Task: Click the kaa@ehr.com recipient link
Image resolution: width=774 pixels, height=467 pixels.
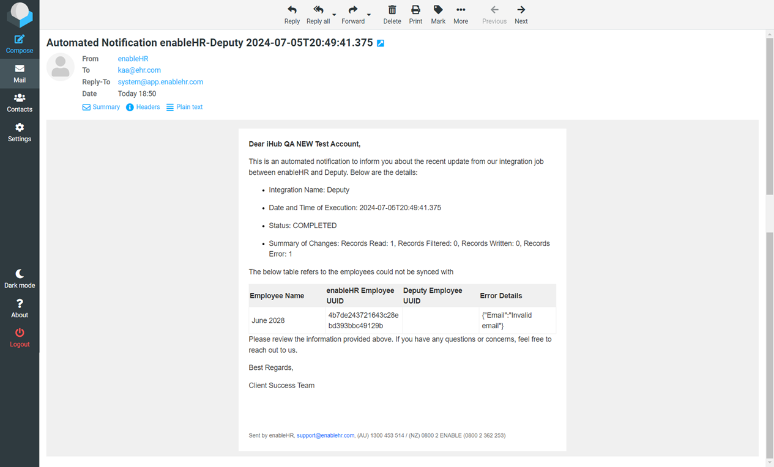Action: point(140,70)
